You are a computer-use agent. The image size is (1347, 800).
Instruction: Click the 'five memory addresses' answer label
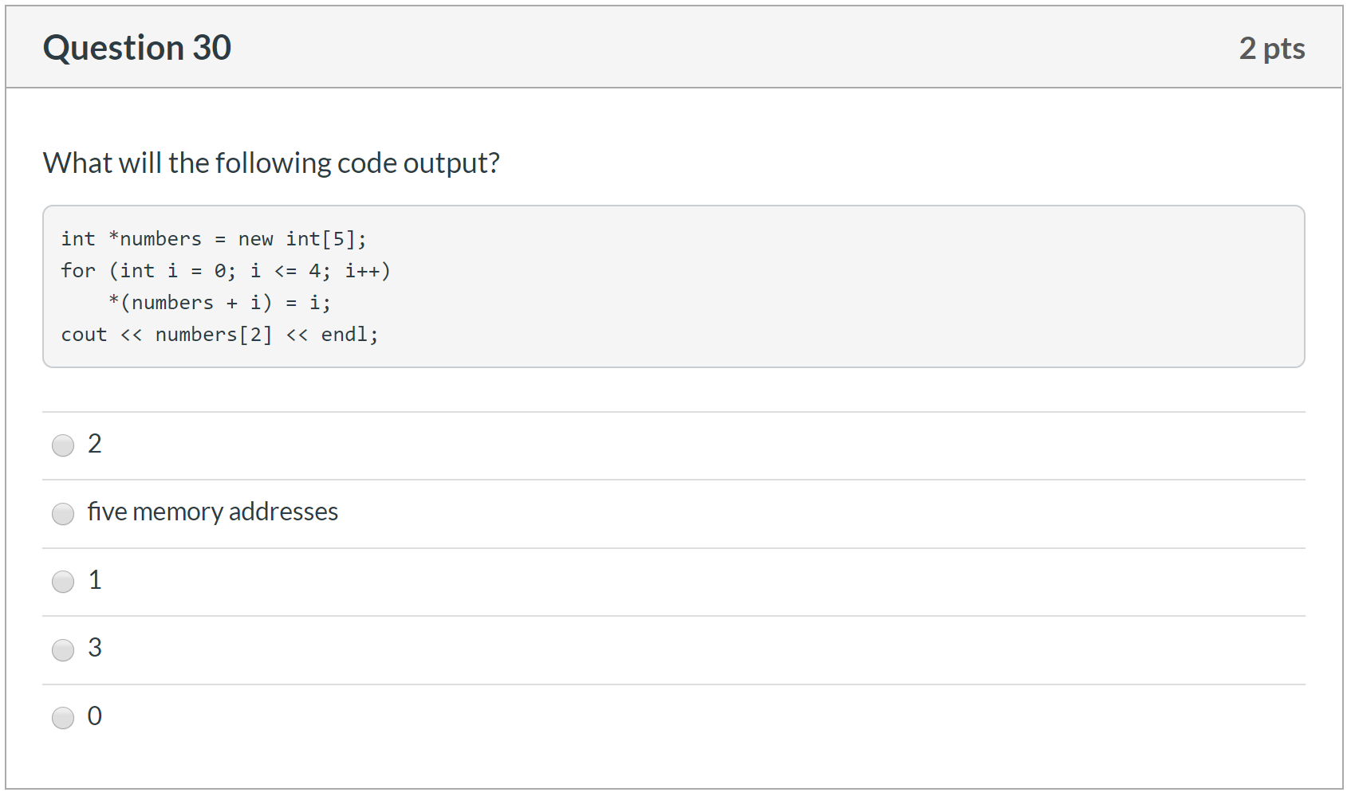[213, 512]
